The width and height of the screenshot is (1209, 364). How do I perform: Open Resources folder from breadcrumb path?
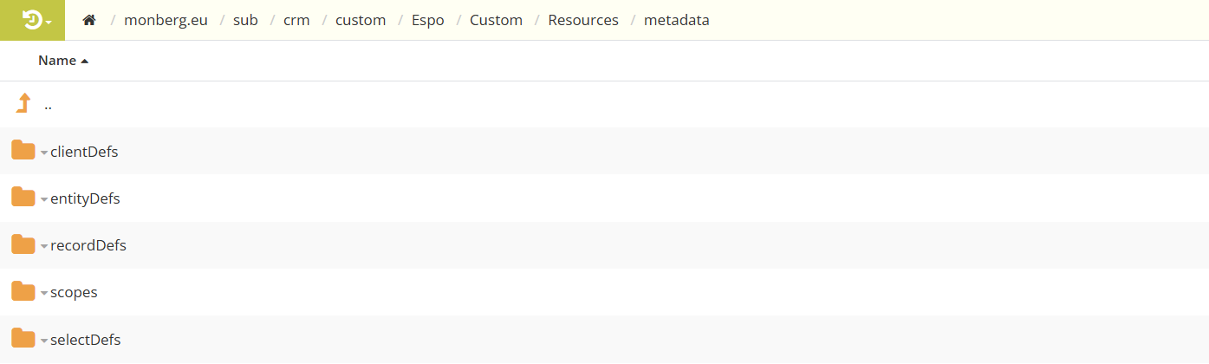tap(583, 20)
